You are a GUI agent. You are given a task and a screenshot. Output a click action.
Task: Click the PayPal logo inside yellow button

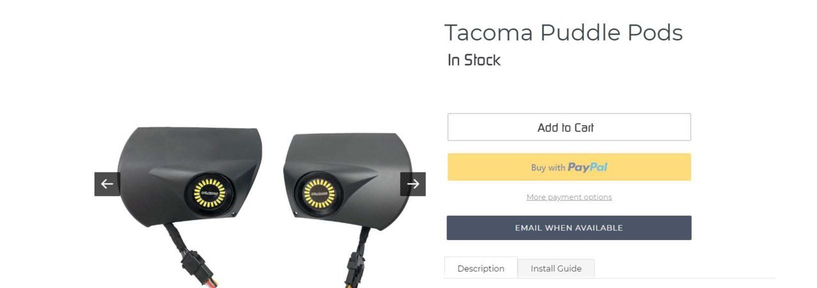pos(587,167)
